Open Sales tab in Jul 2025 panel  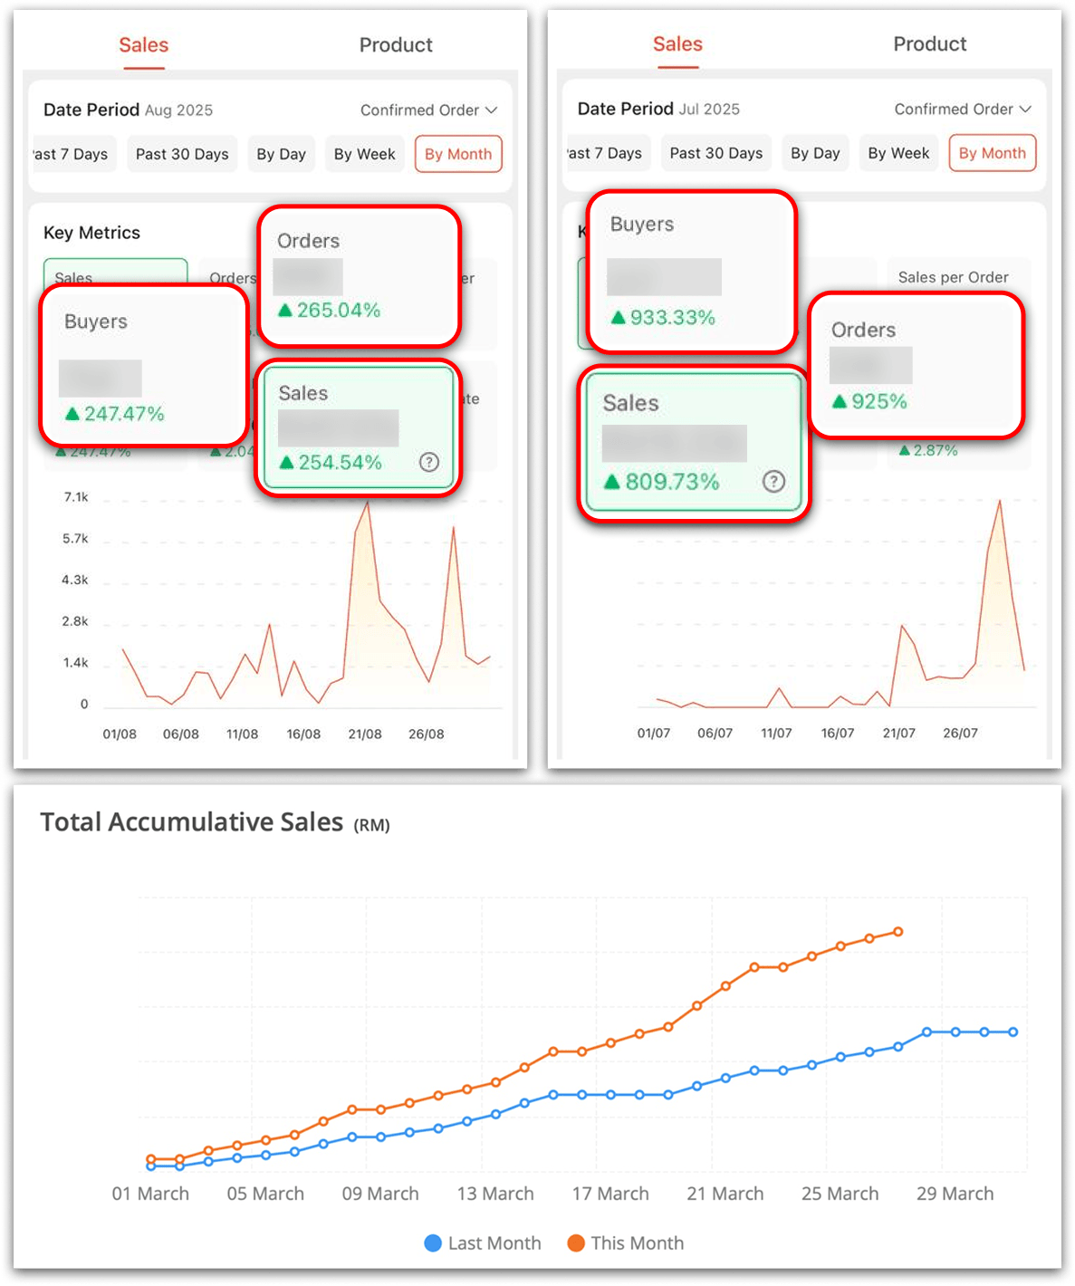point(677,44)
